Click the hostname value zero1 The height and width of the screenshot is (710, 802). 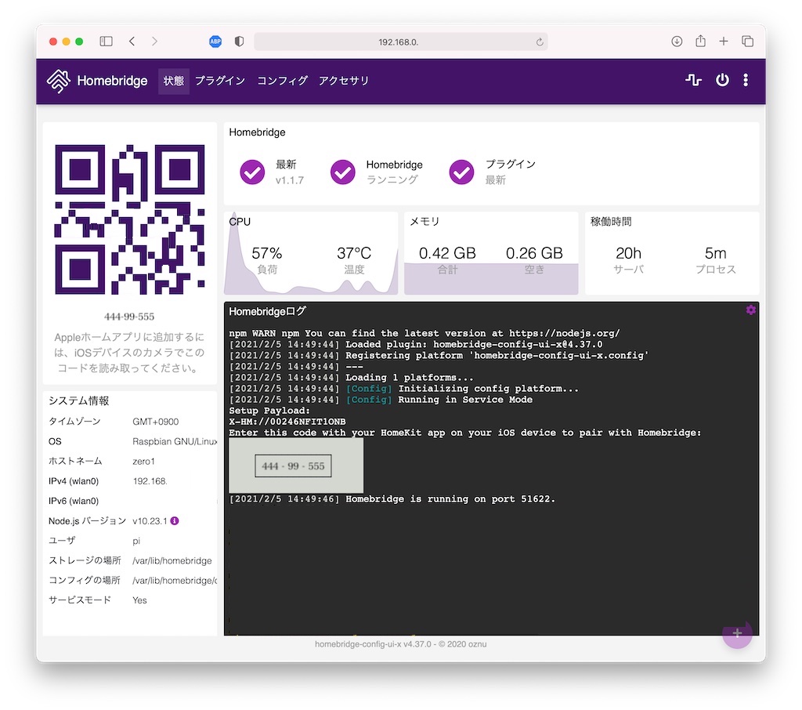coord(143,462)
